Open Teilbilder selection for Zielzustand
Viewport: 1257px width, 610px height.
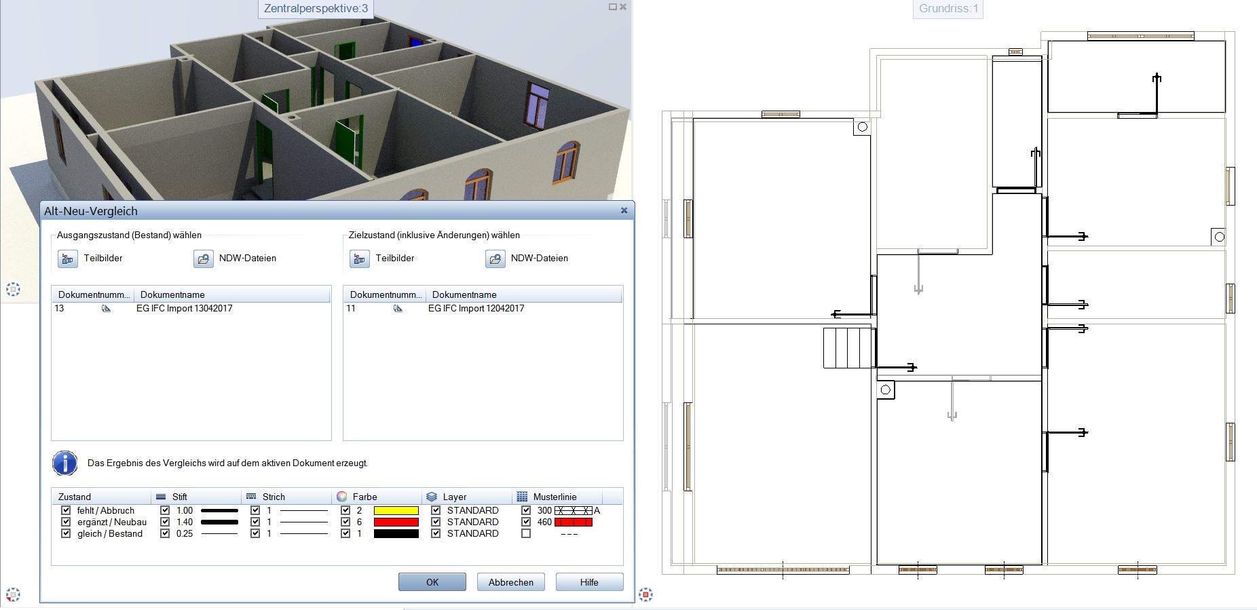[360, 259]
